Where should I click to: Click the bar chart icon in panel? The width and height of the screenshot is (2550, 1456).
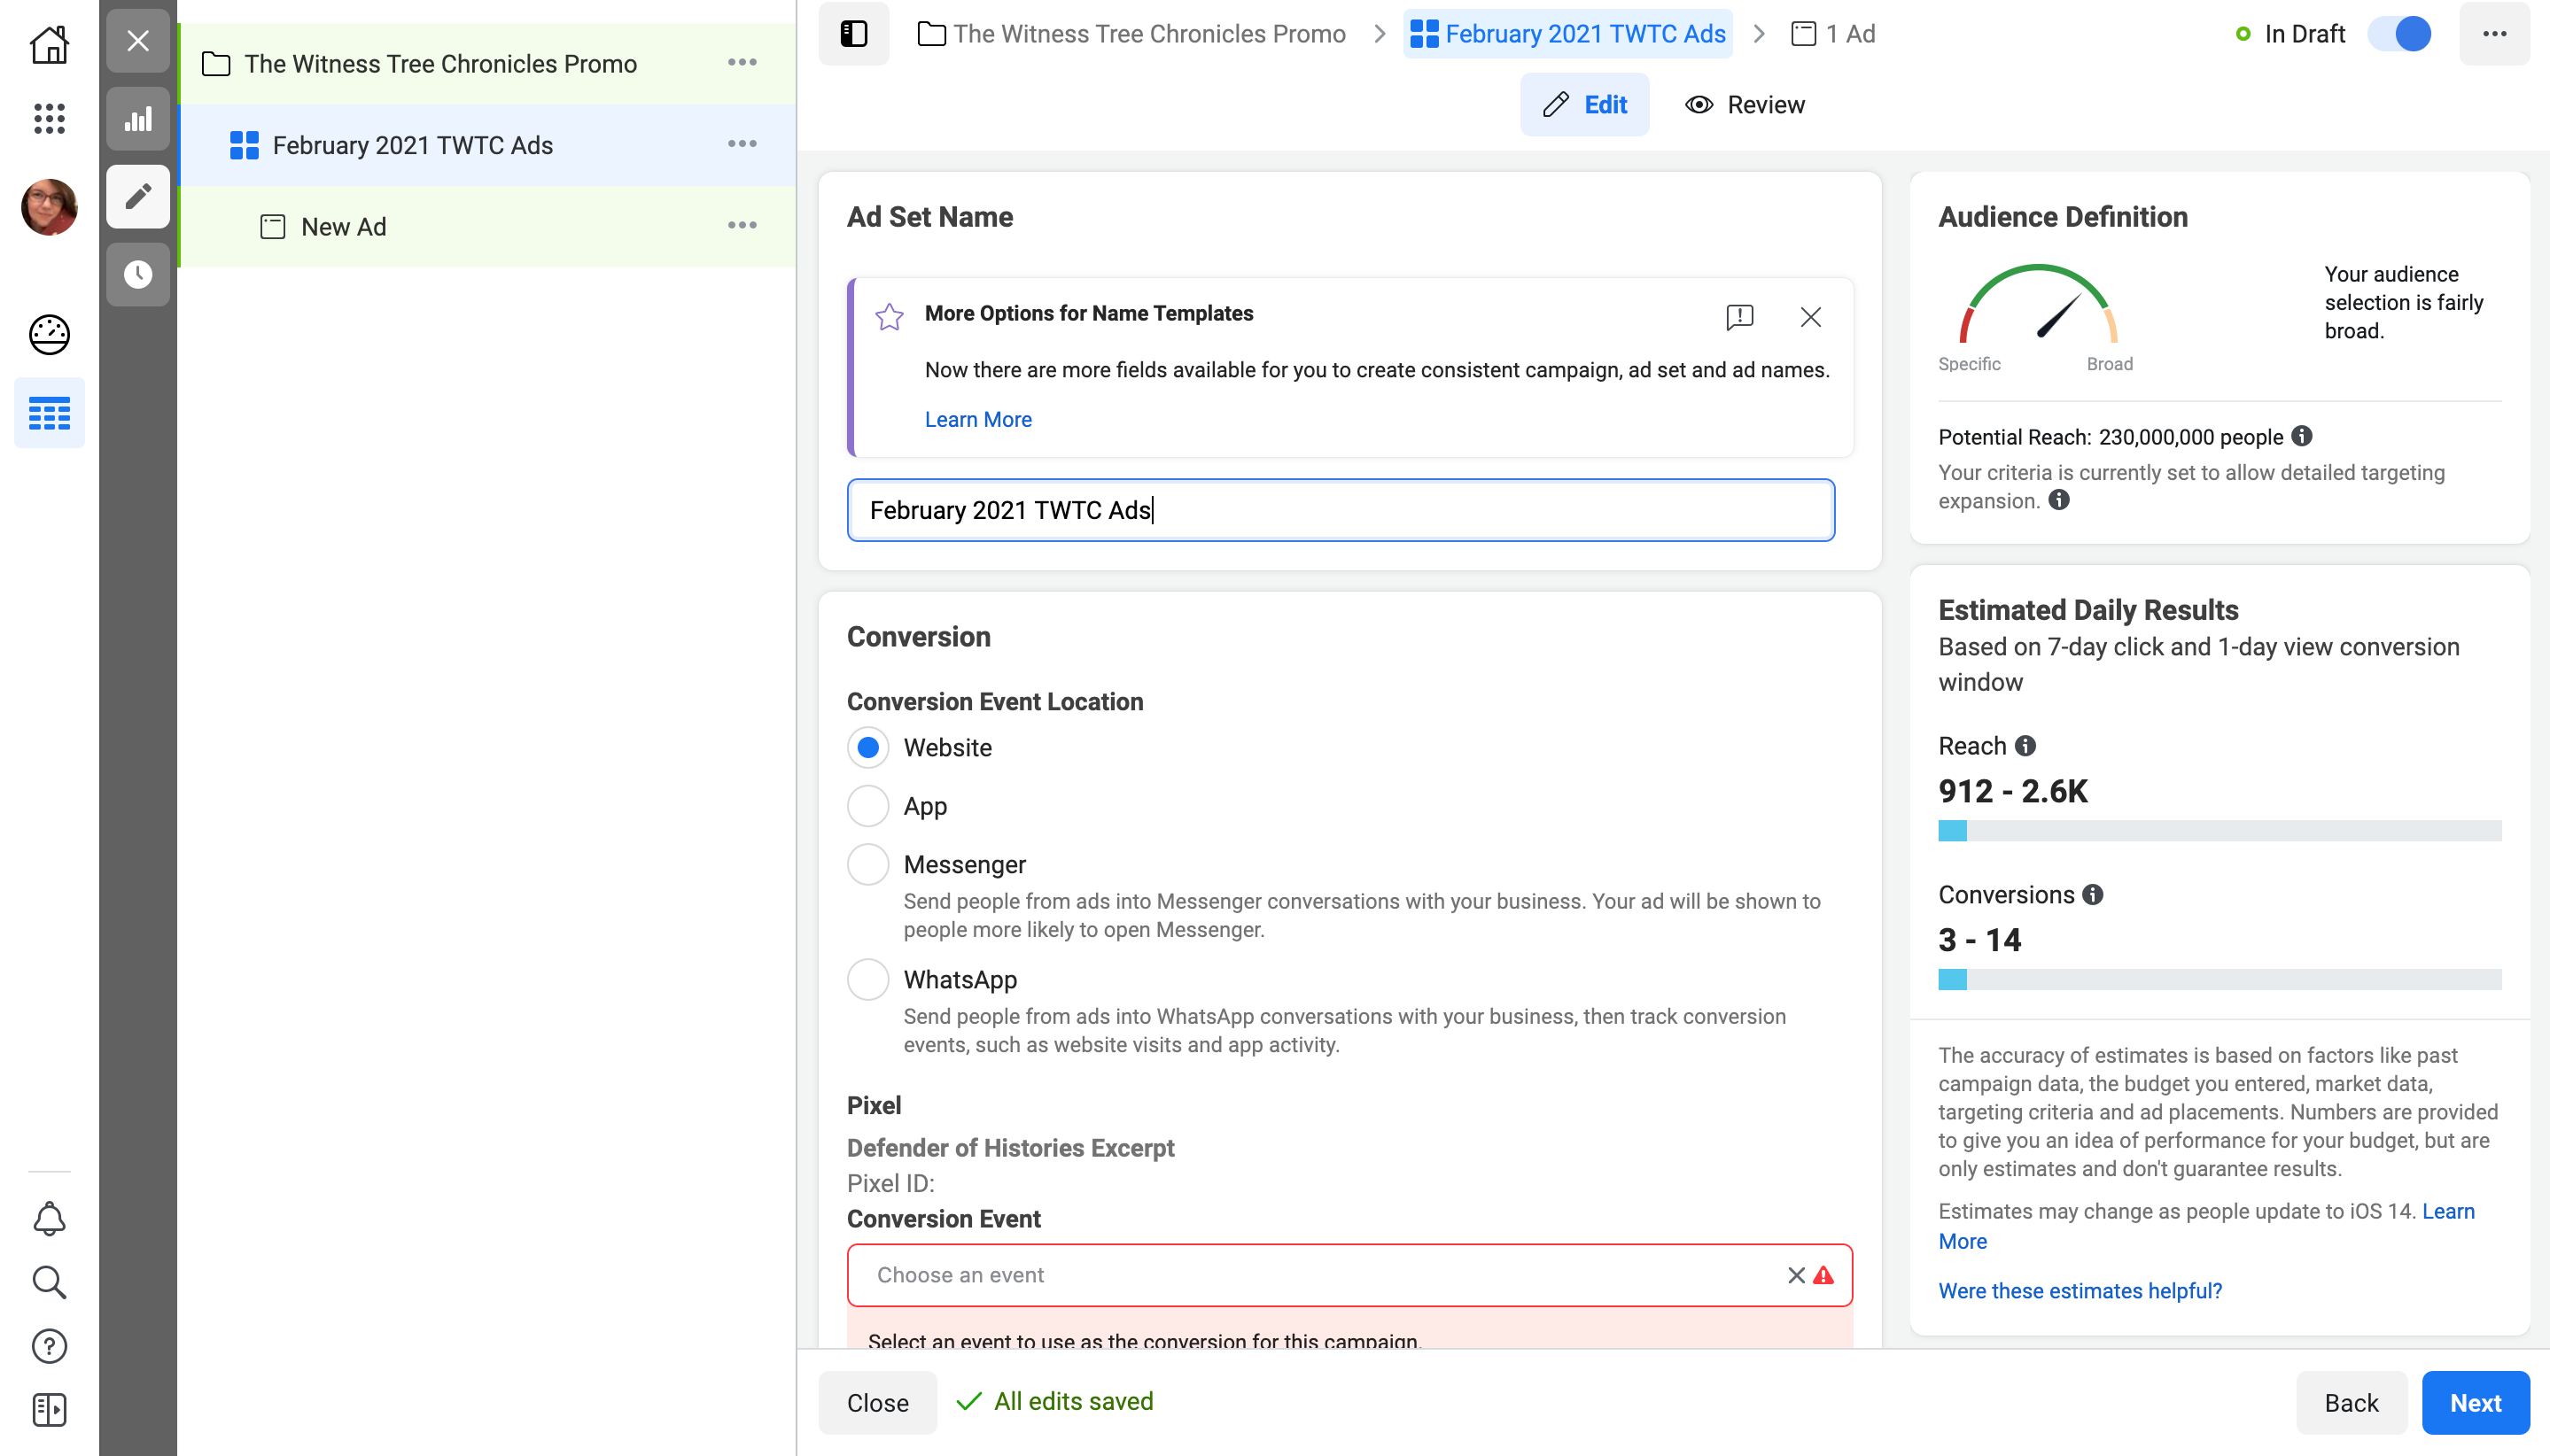[138, 120]
